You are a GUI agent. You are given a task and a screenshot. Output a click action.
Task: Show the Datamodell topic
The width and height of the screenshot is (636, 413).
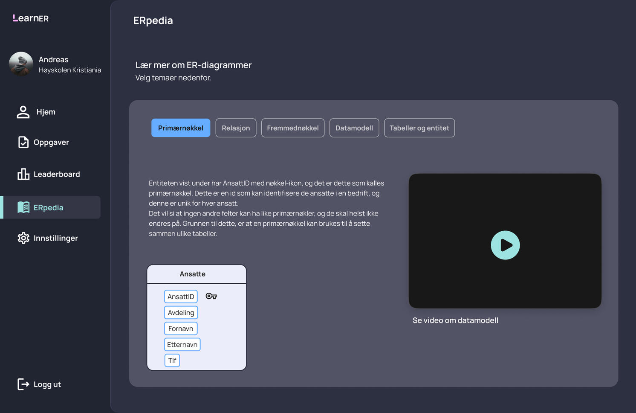(354, 128)
